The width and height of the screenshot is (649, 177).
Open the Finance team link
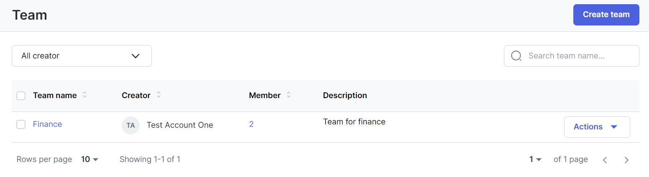click(47, 124)
